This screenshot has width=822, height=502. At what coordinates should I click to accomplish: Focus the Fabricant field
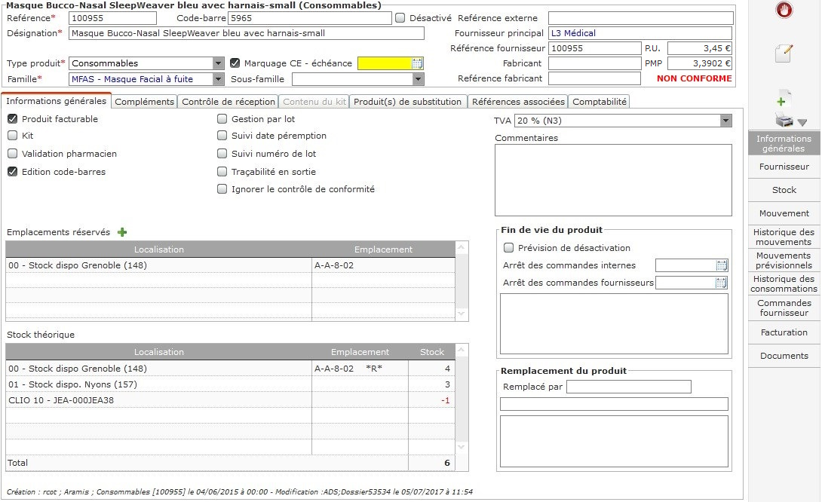click(594, 63)
